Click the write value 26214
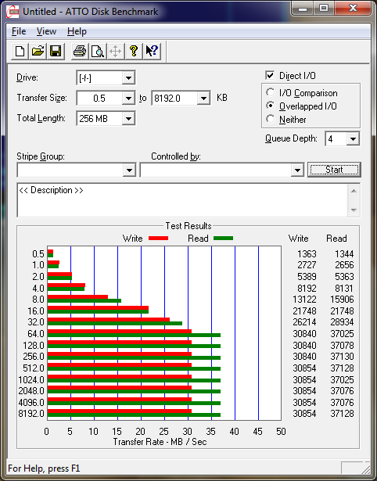 click(304, 322)
